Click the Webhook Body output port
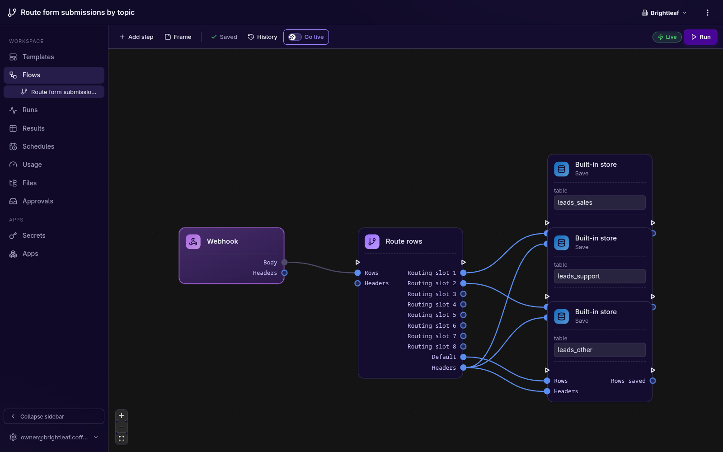 284,262
